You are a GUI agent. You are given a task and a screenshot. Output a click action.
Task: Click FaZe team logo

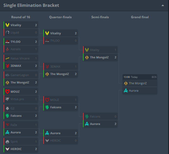pyautogui.click(x=7, y=125)
